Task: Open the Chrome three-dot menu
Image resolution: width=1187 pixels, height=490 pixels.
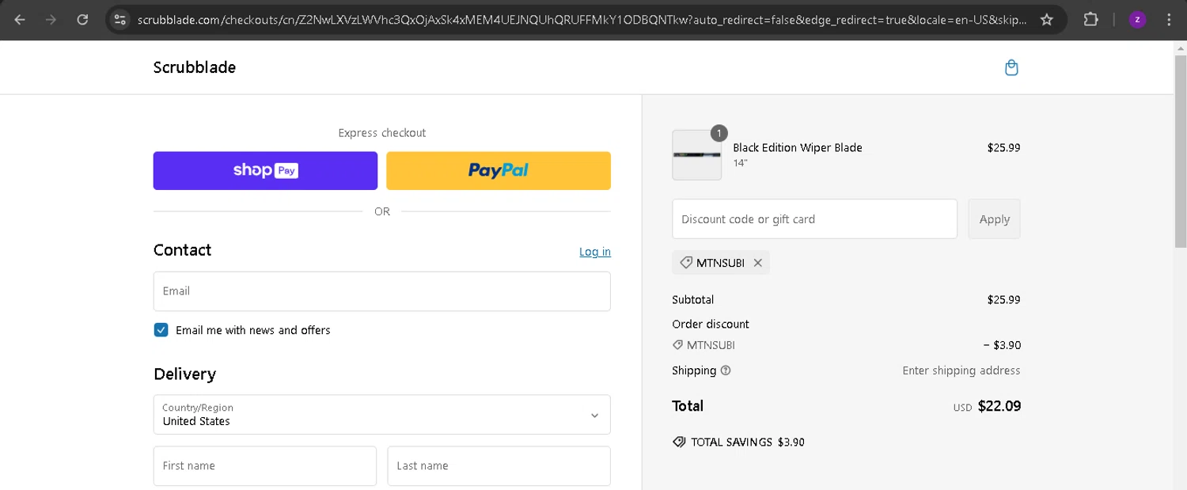Action: tap(1169, 20)
